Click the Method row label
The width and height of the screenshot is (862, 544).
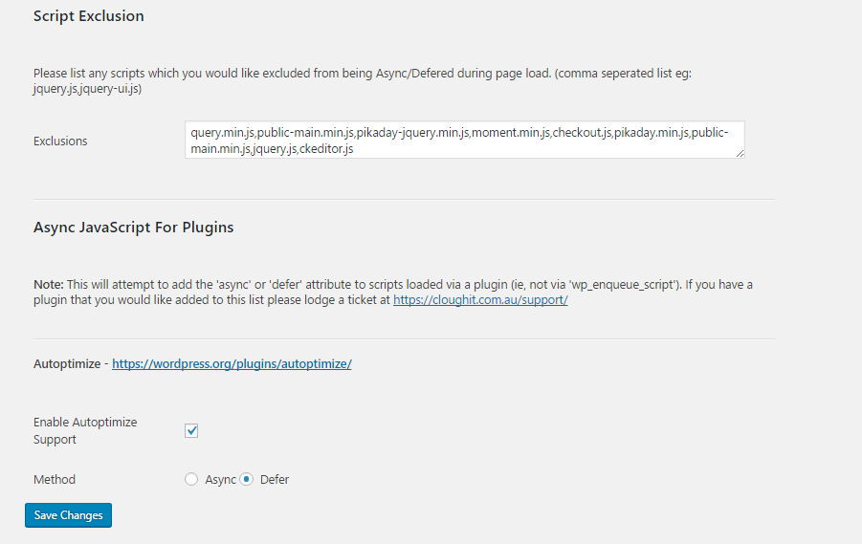55,479
